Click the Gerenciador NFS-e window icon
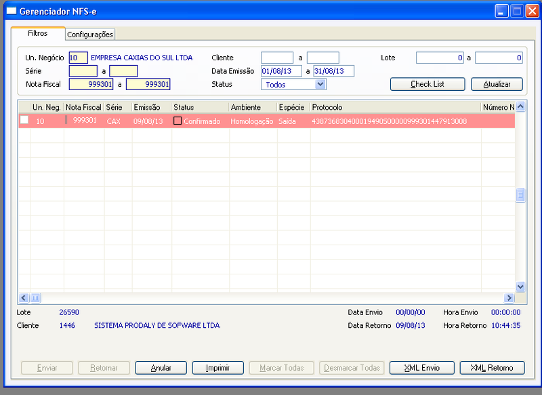Image resolution: width=542 pixels, height=395 pixels. pos(12,11)
